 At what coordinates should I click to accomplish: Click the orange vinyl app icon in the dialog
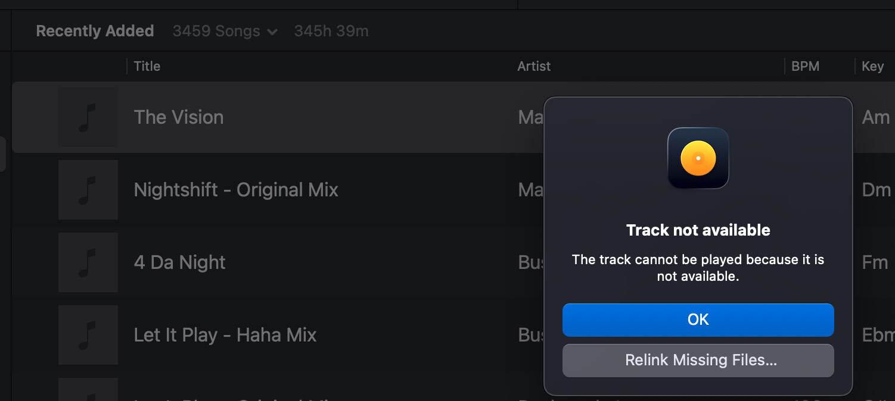(x=698, y=158)
